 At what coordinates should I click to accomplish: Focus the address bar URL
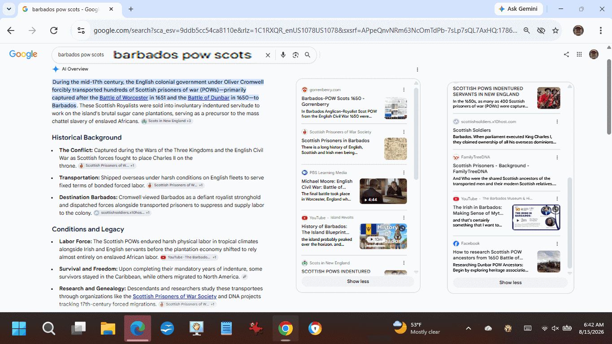point(305,30)
